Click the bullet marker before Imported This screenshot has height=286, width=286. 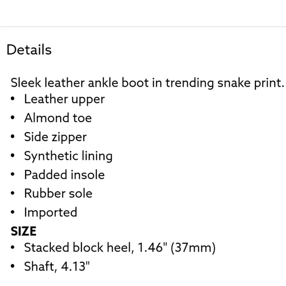[13, 212]
